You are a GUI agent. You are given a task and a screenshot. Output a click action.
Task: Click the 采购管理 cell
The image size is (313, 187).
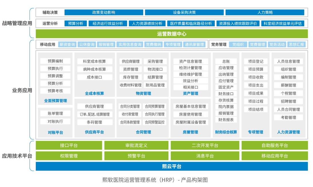[x=155, y=61]
